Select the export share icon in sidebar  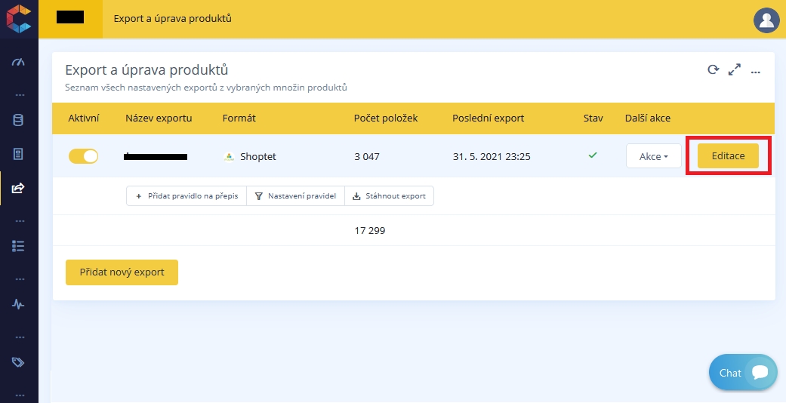18,188
